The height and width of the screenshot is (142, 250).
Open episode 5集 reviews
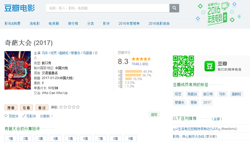tap(71, 139)
